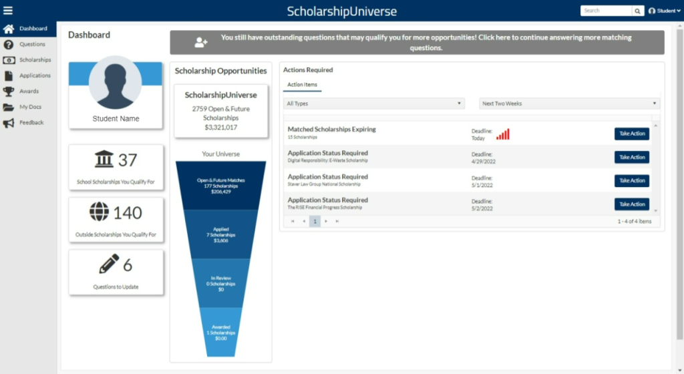This screenshot has width=684, height=374.
Task: Open the Dashboard menu item
Action: 28,29
